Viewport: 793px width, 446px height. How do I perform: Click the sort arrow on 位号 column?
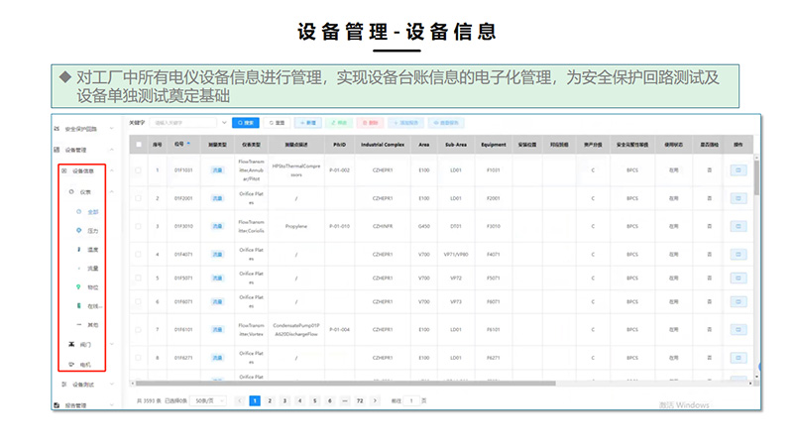(x=188, y=144)
